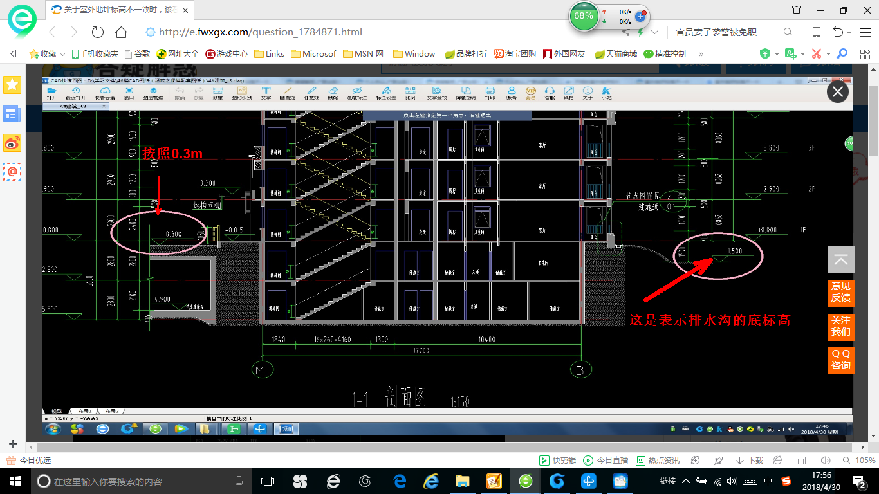Click the 关注我们 follow button
This screenshot has width=879, height=494.
coord(840,326)
